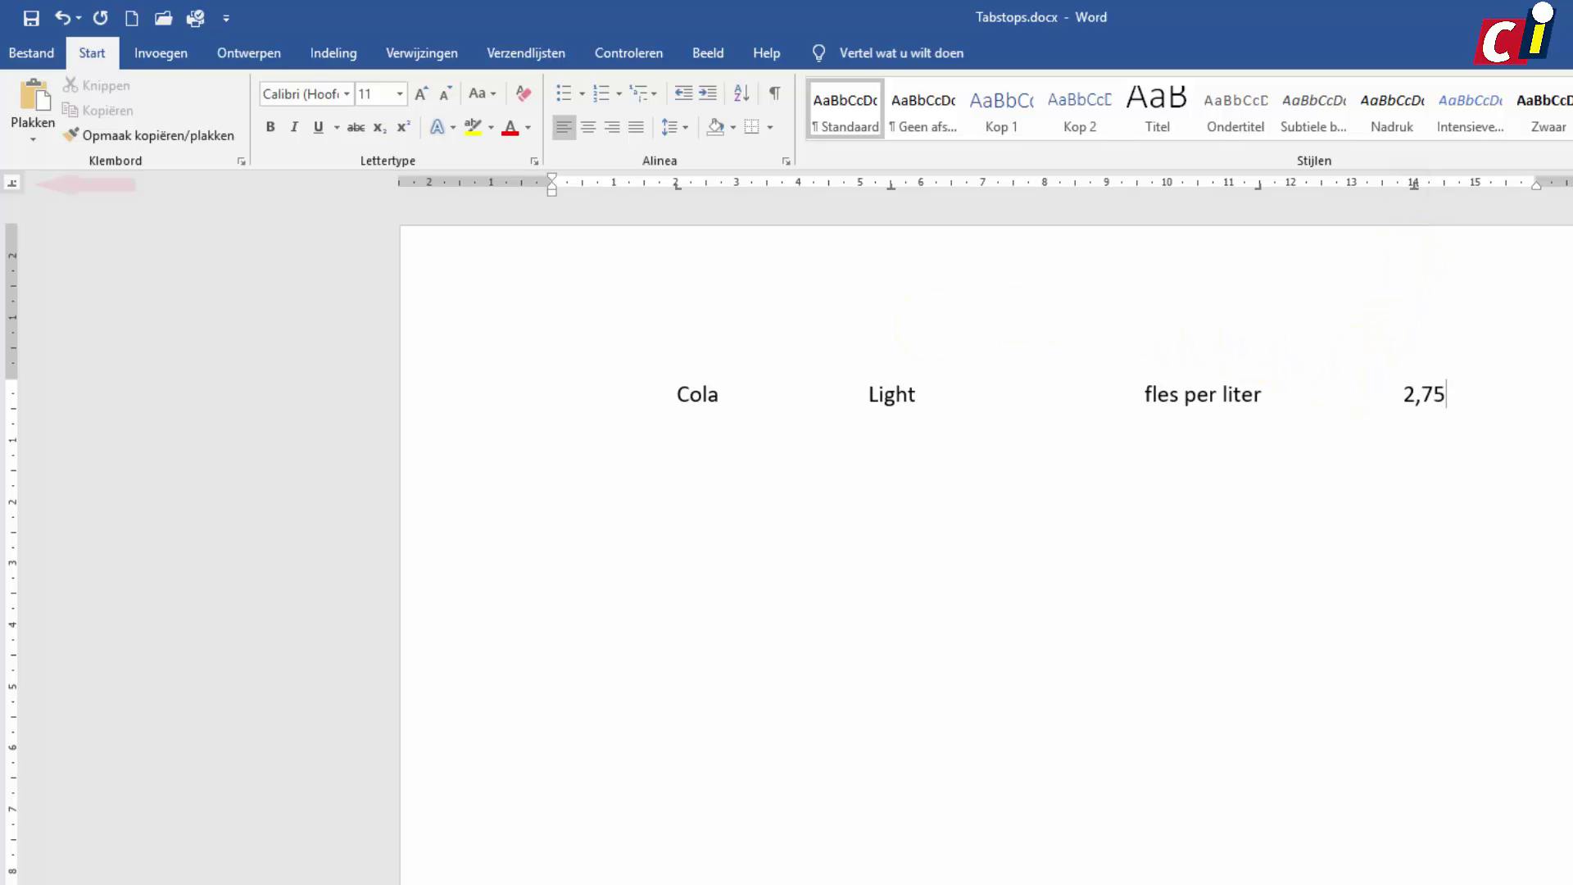The width and height of the screenshot is (1573, 885).
Task: Click the Clear All Formatting eraser icon
Action: (x=524, y=93)
